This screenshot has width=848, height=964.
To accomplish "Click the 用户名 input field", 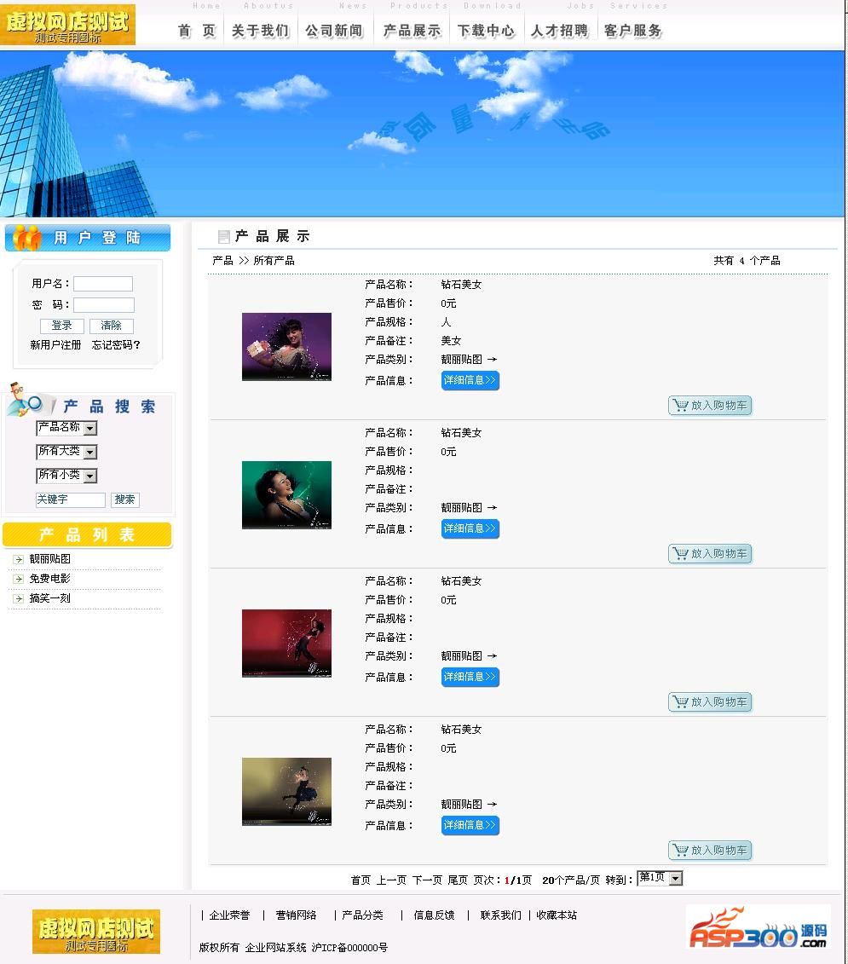I will 103,284.
